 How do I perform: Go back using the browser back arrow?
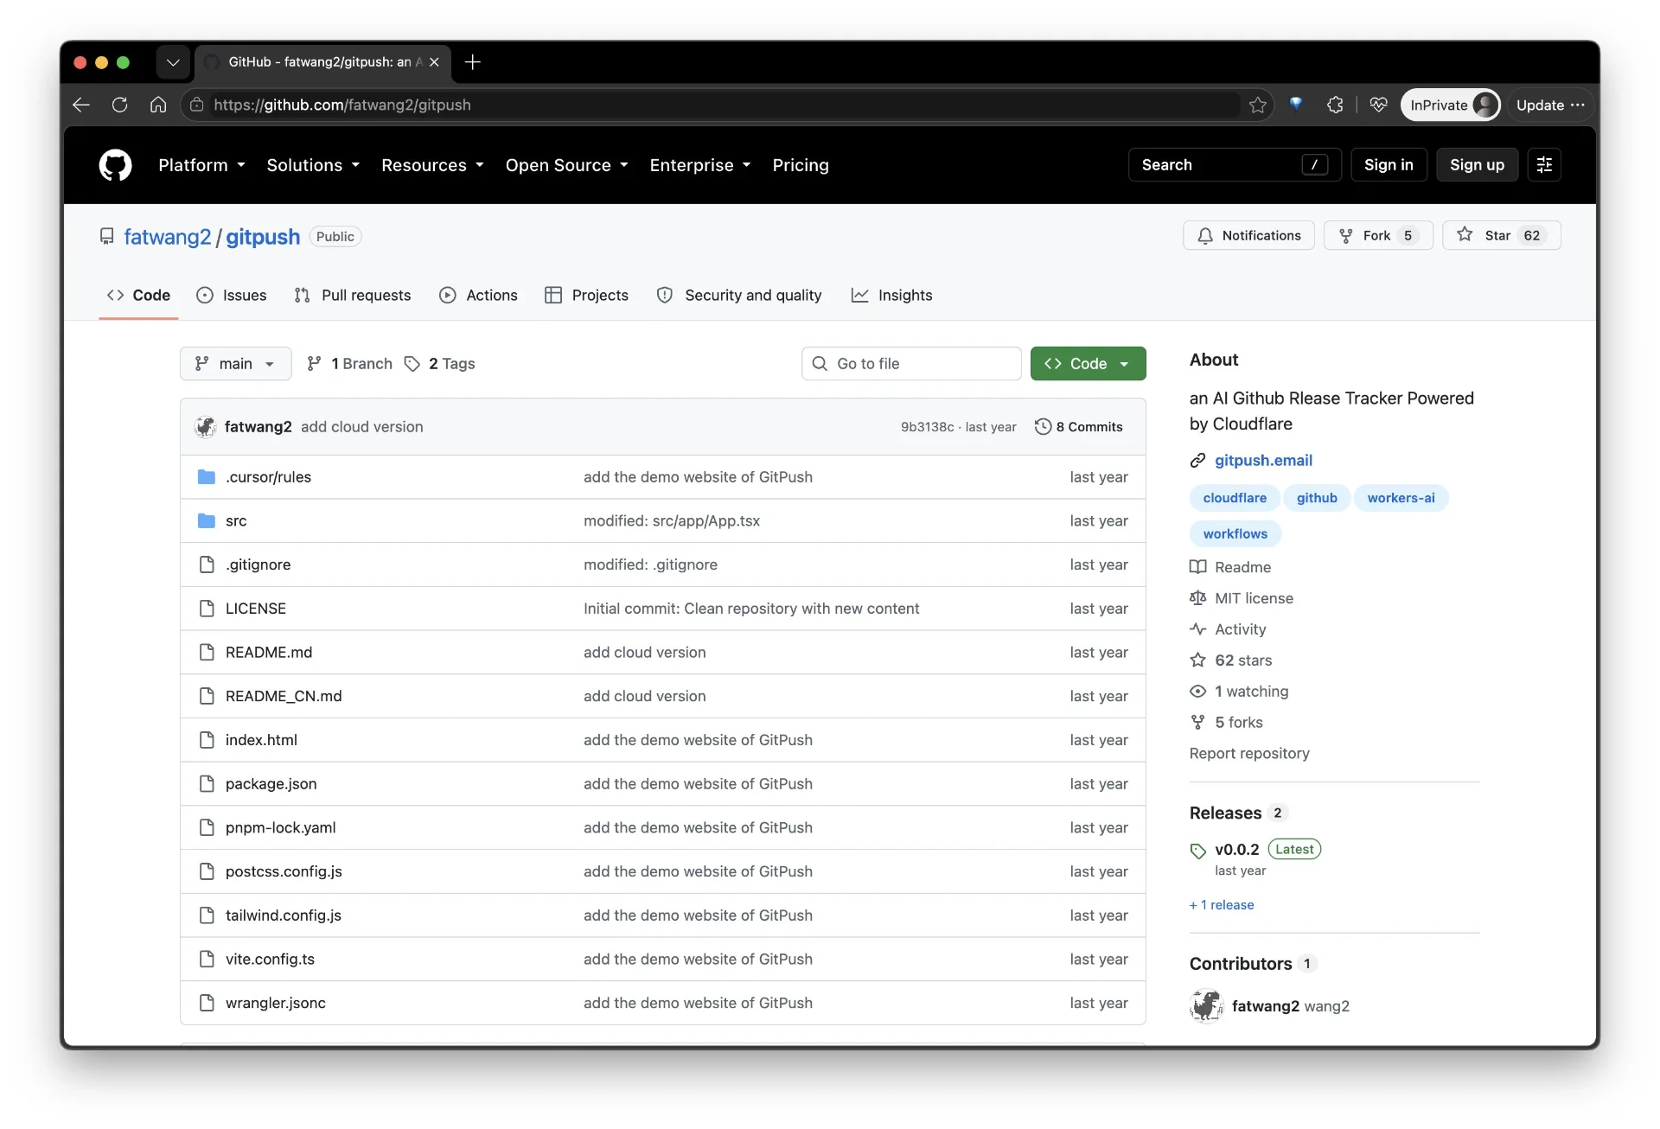pyautogui.click(x=81, y=105)
